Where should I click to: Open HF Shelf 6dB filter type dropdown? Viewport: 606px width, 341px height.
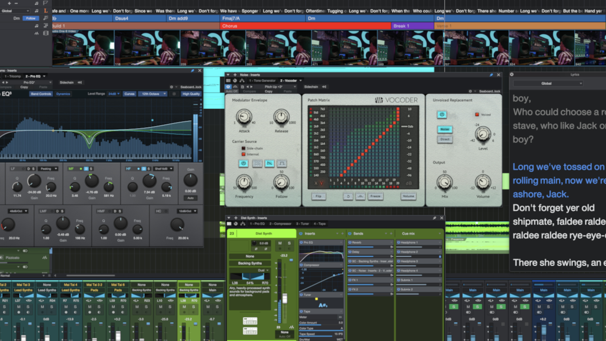tap(163, 169)
